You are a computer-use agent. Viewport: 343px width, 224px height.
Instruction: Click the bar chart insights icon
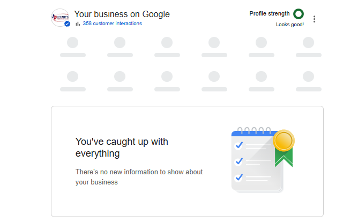78,24
